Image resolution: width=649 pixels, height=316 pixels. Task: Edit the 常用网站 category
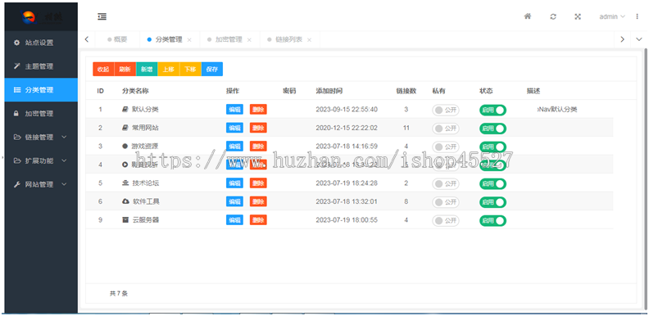pos(234,128)
